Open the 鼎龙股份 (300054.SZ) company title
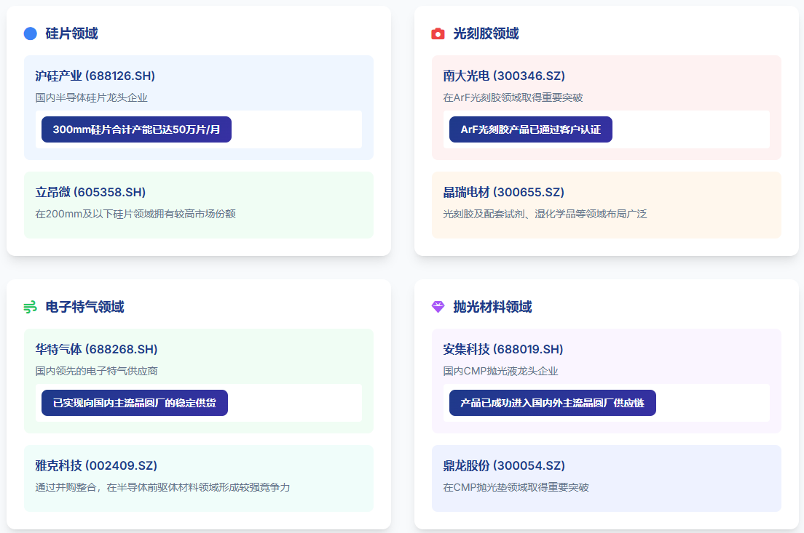 tap(504, 465)
